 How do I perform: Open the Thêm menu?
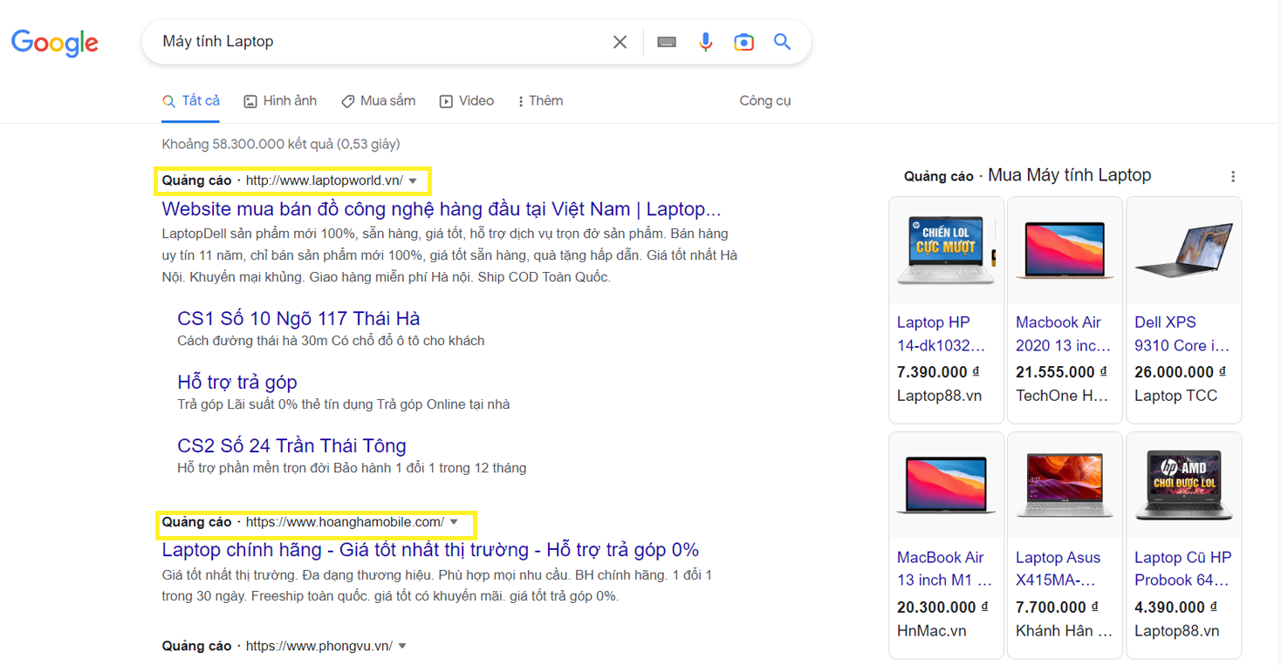541,101
